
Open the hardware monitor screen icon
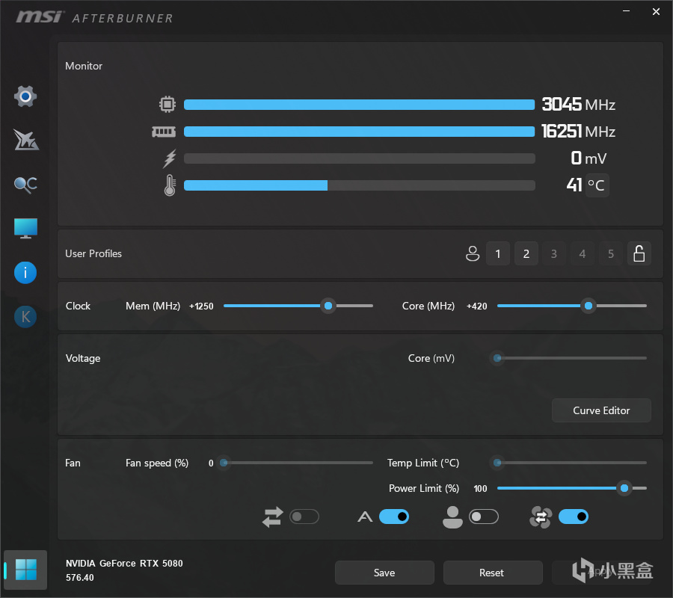point(25,228)
